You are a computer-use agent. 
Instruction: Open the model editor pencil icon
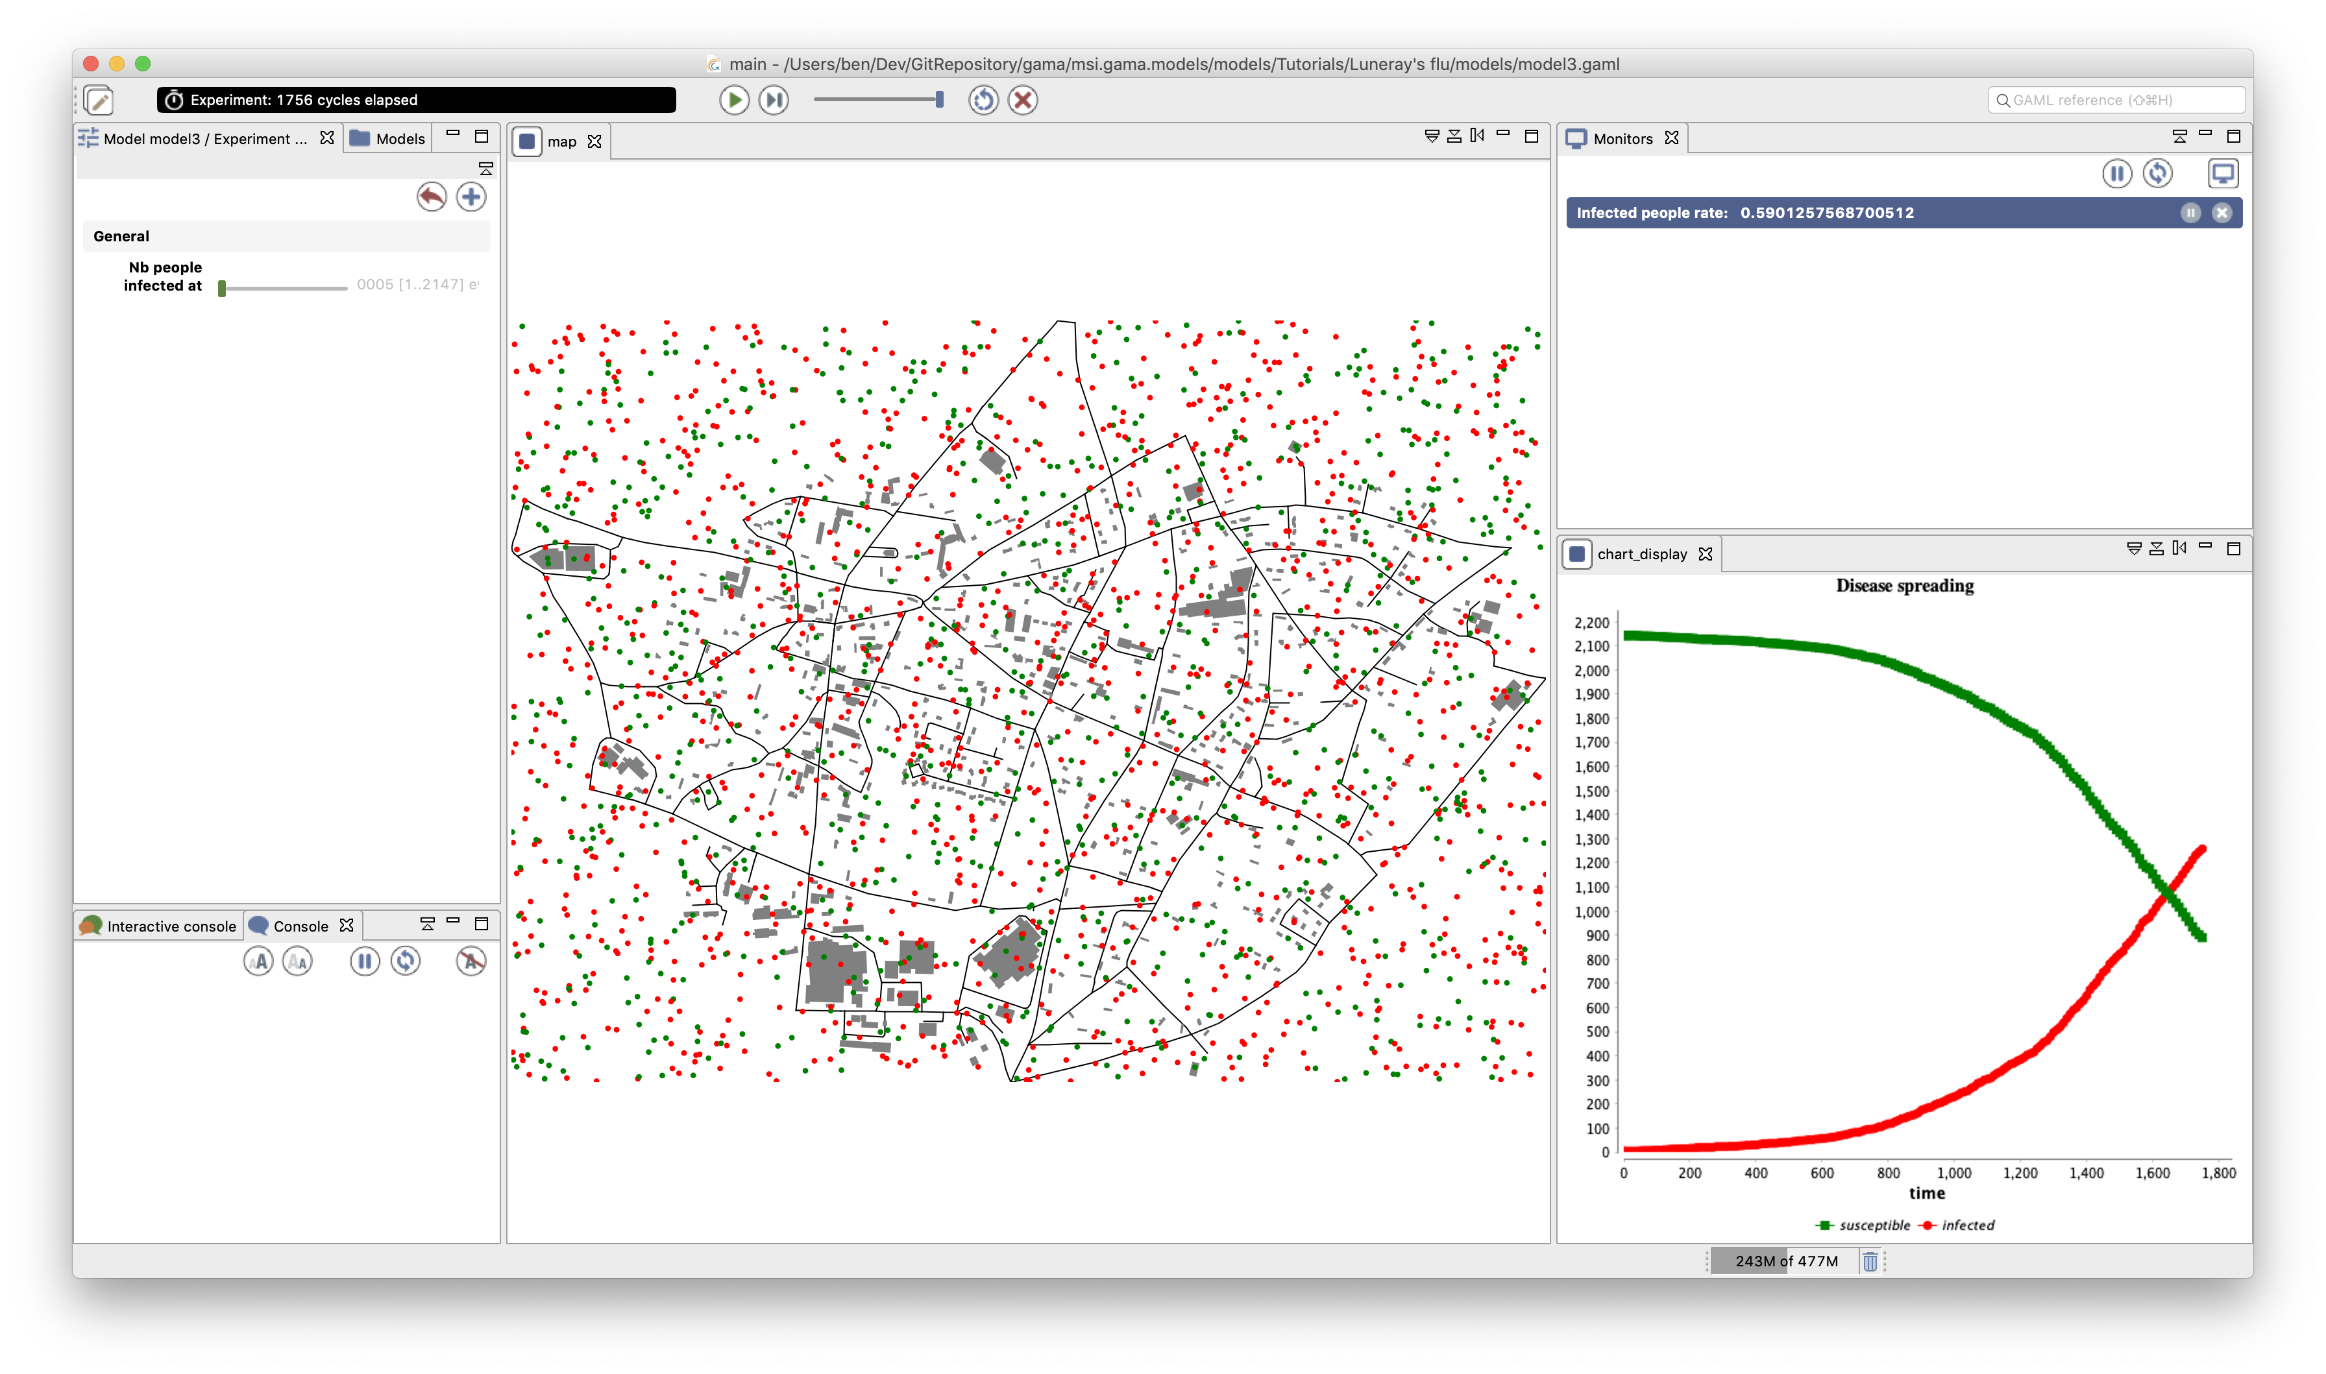coord(98,100)
